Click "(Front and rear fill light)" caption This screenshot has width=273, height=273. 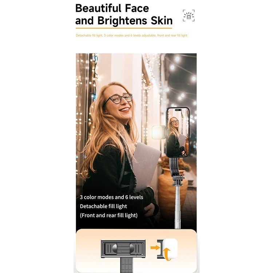[x=108, y=215]
